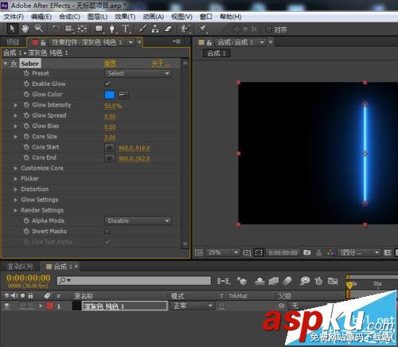Select the Pen tool
The width and height of the screenshot is (398, 347).
click(x=112, y=29)
